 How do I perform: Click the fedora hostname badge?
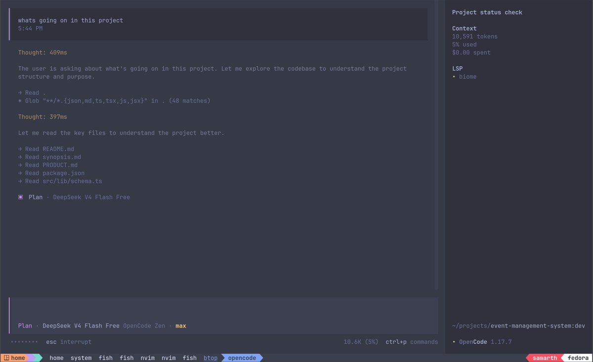coord(578,358)
